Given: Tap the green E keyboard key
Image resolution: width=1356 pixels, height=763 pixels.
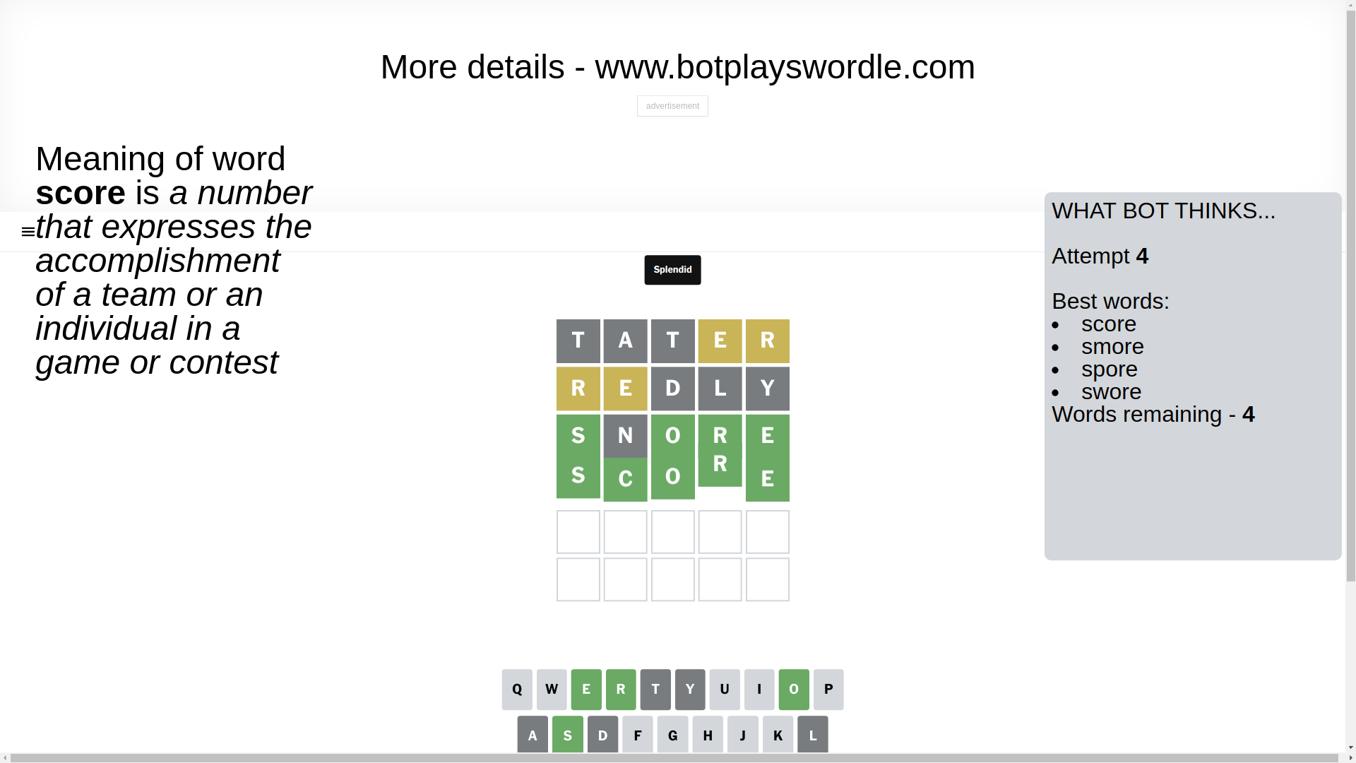Looking at the screenshot, I should (586, 690).
